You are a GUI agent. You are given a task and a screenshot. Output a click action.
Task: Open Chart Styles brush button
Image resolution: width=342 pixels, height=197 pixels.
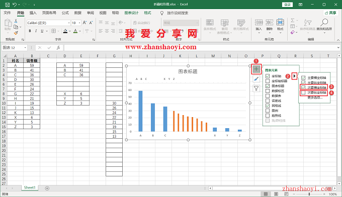(256, 79)
